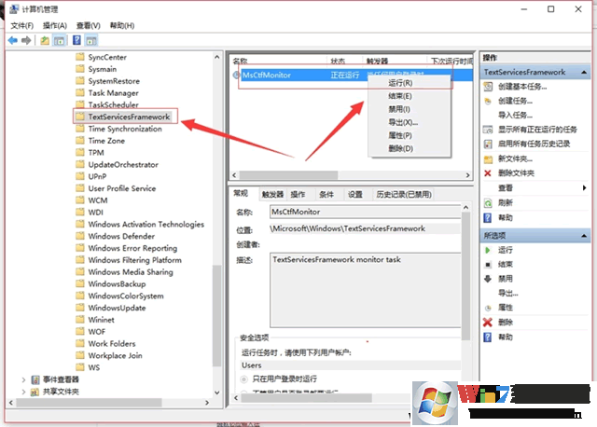The width and height of the screenshot is (597, 427).
Task: Open help with the toolbar question mark icon
Action: click(76, 40)
